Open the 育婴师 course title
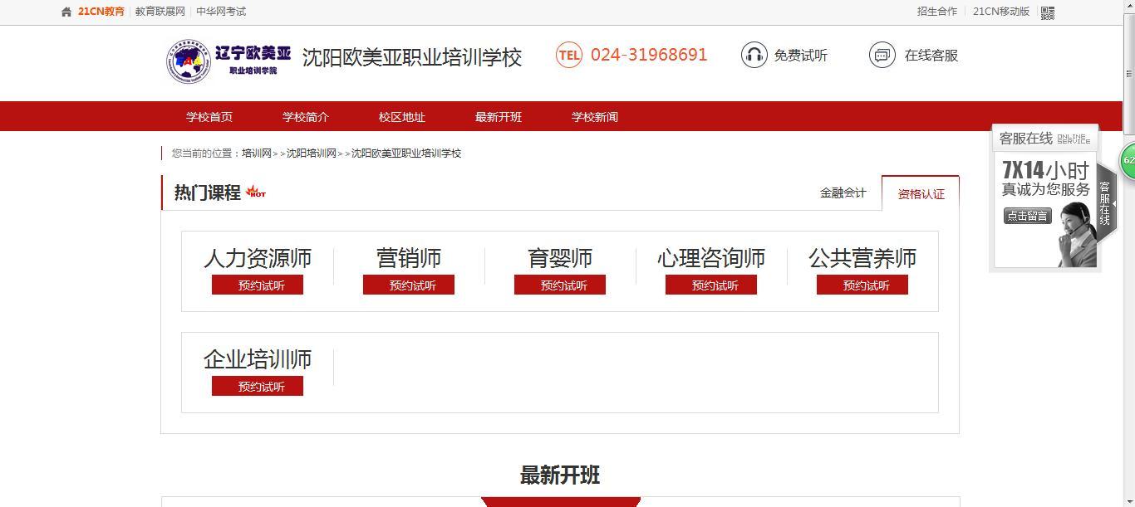The width and height of the screenshot is (1135, 507). [x=560, y=258]
